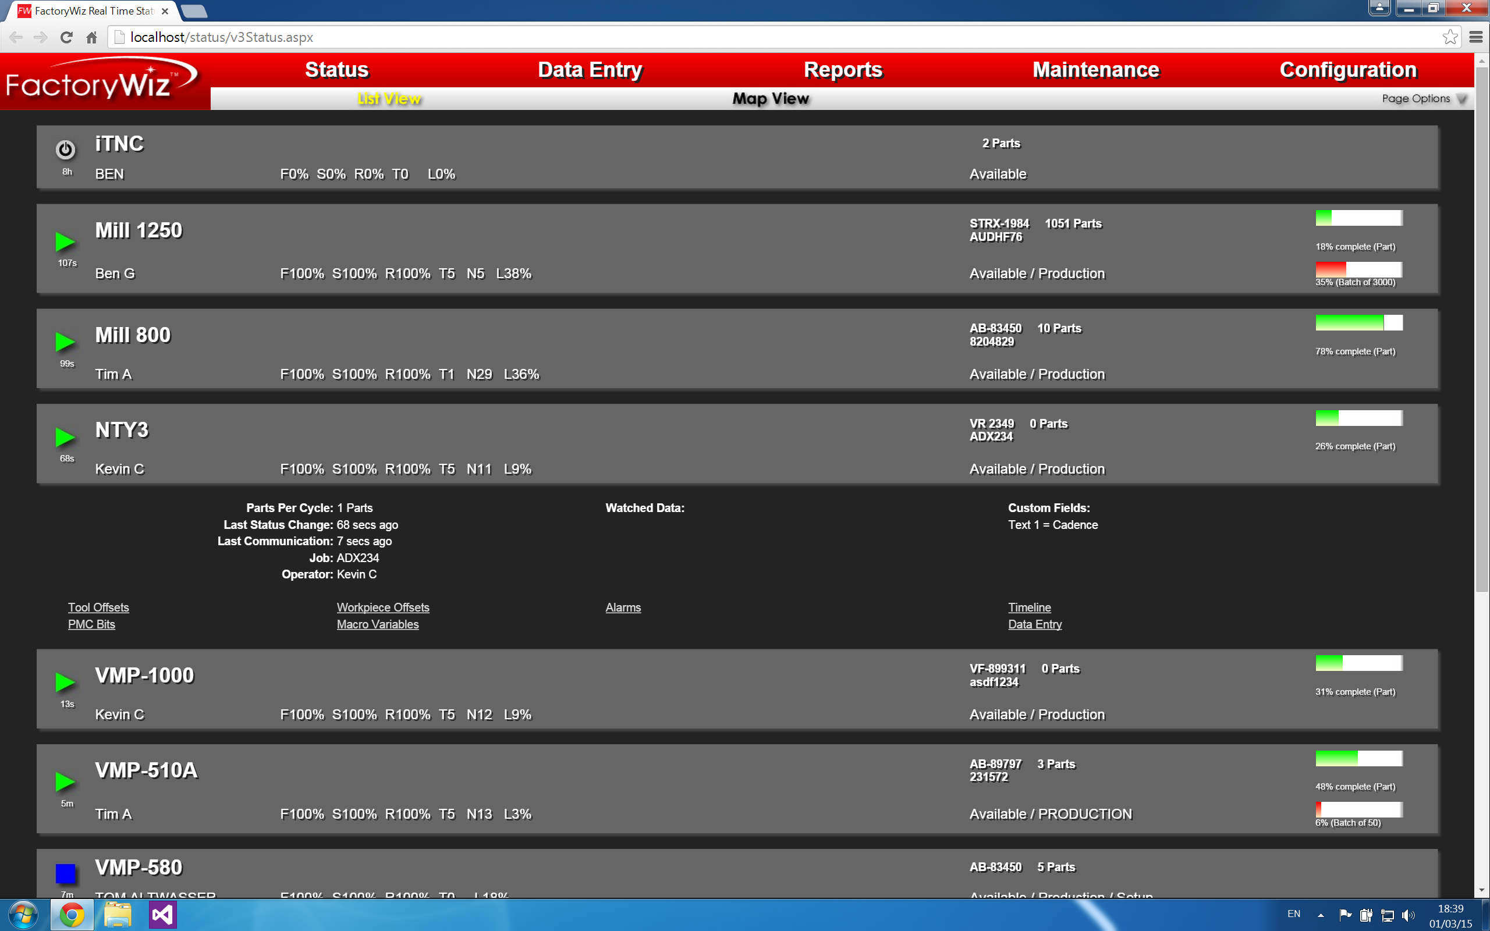This screenshot has height=931, width=1490.
Task: Click the VMP-1000 green running arrow
Action: click(x=65, y=682)
